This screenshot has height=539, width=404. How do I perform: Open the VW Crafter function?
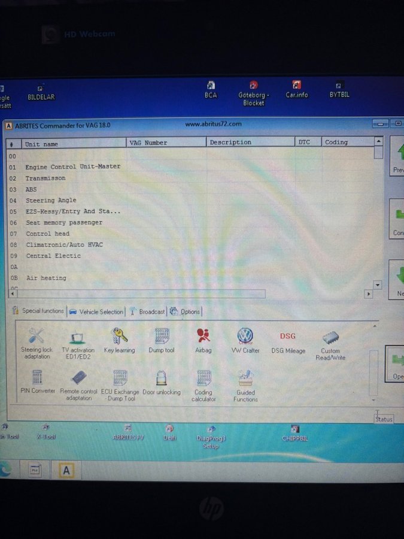coord(245,337)
